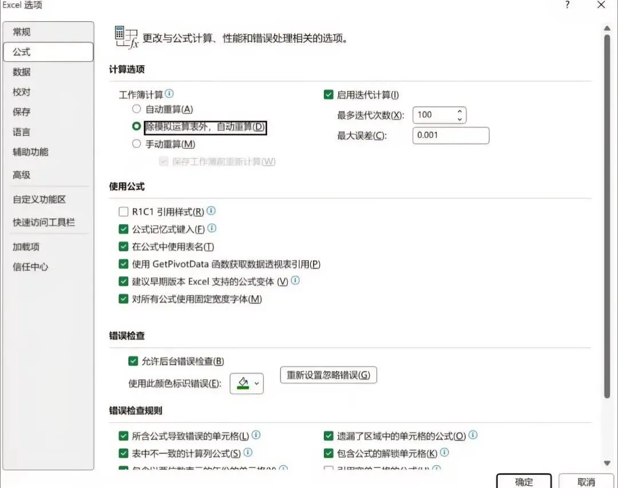Toggle 启用迭代计算 checkbox
This screenshot has width=618, height=488.
click(x=328, y=94)
